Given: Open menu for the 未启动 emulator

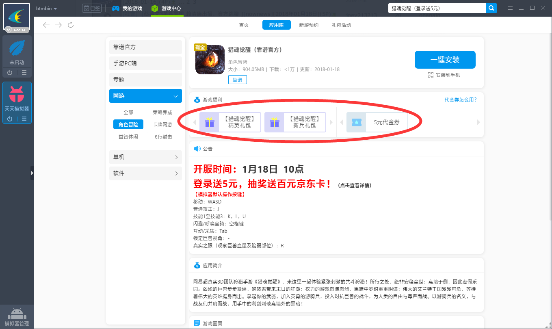Looking at the screenshot, I should (24, 73).
